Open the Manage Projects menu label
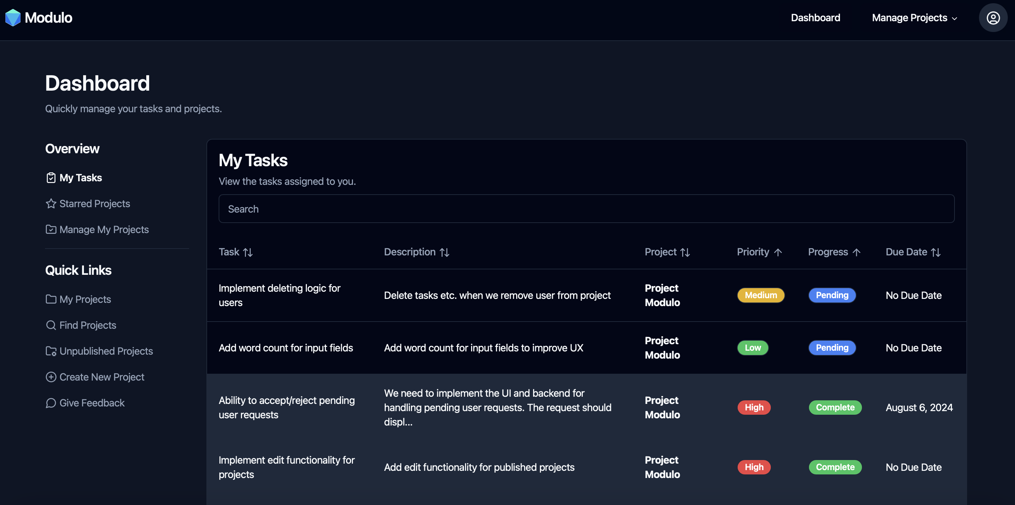The image size is (1015, 505). point(909,18)
